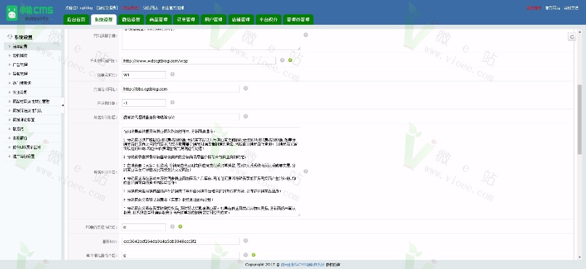Click help icon next to the wap URL field
This screenshot has height=269, width=586.
point(282,60)
